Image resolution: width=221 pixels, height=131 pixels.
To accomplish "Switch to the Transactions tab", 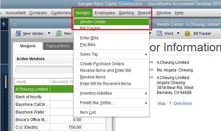I will click(x=58, y=46).
